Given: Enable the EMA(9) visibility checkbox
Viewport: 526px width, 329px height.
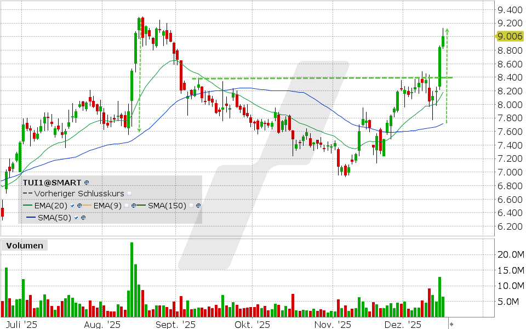Looking at the screenshot, I should [x=127, y=206].
